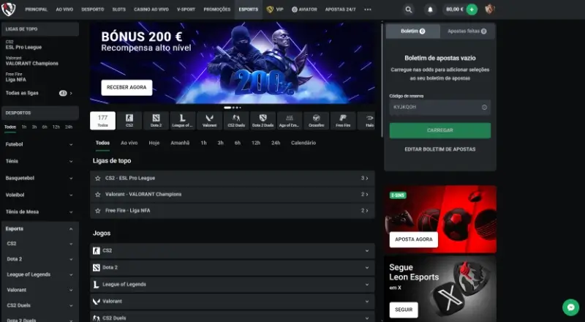Star the Valorant - VALORANT Champions league

pos(97,194)
